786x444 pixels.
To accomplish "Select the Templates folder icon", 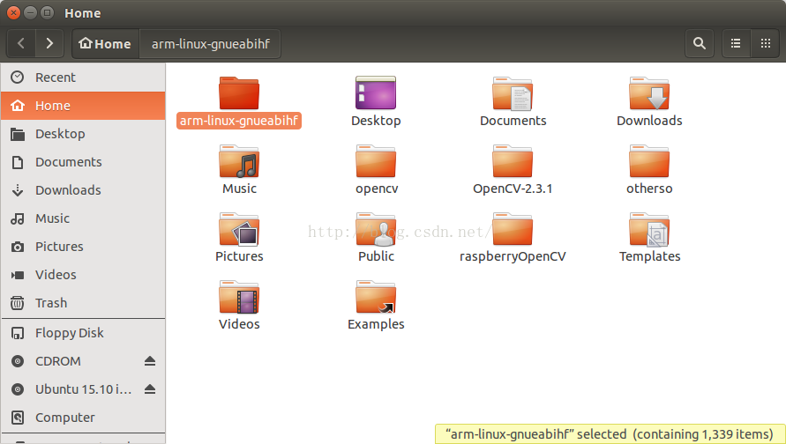I will click(649, 229).
